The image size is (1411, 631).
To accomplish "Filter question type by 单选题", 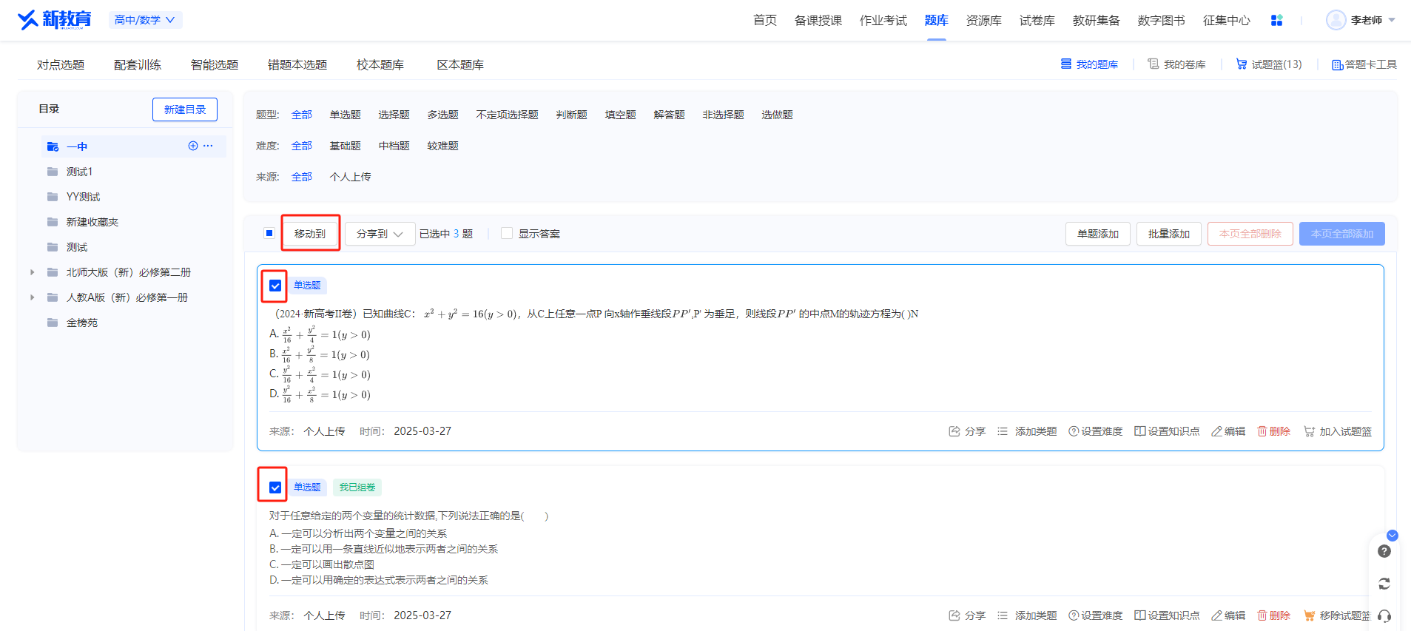I will pos(345,115).
